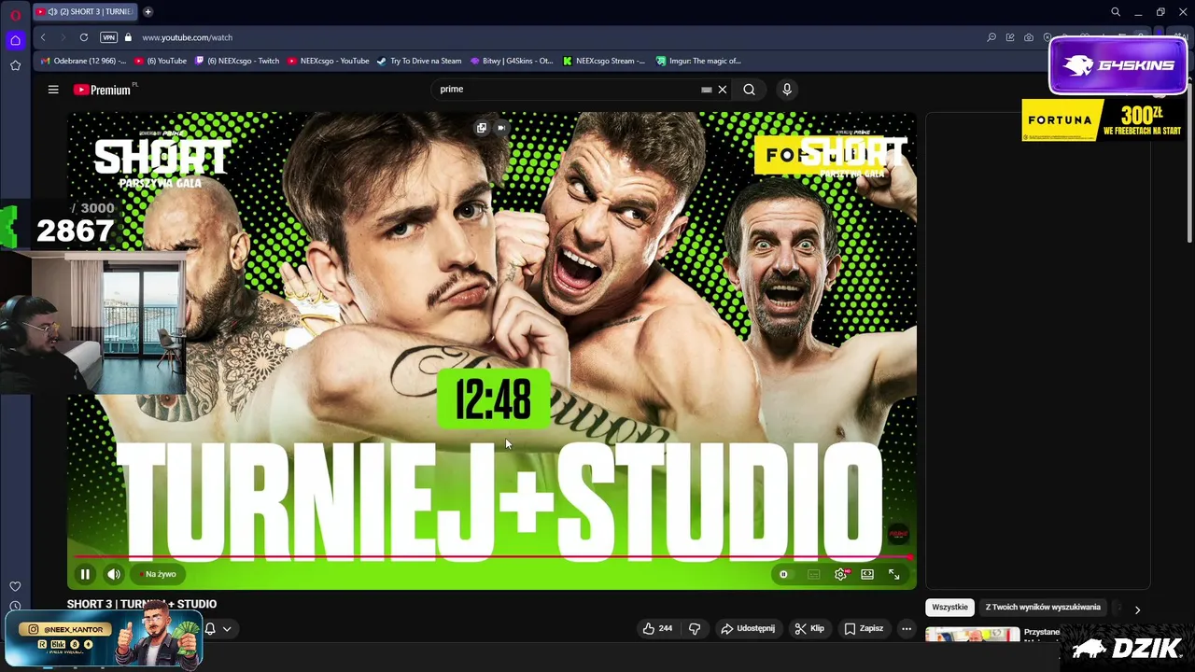Open the YouTube hamburger guide menu
The image size is (1195, 672).
click(x=53, y=90)
